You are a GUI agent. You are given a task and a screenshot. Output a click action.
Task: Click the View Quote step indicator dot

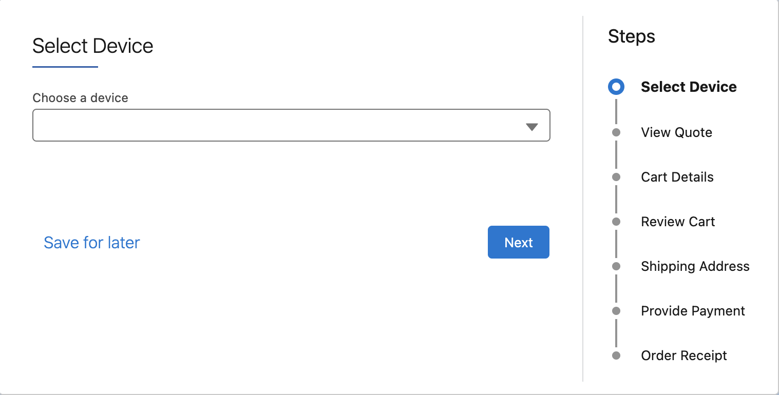tap(616, 132)
